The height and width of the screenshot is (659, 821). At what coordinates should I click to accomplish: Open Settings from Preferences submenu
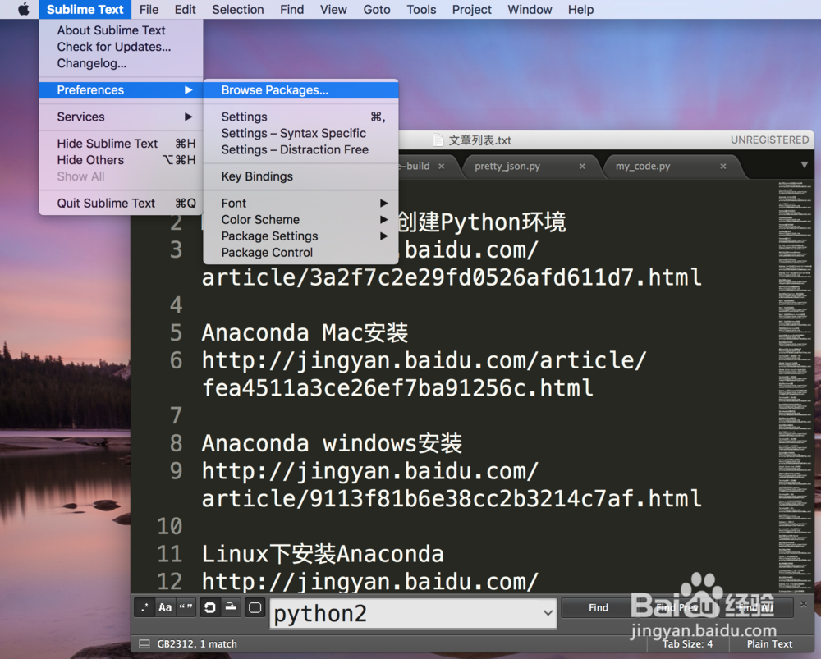[300, 117]
